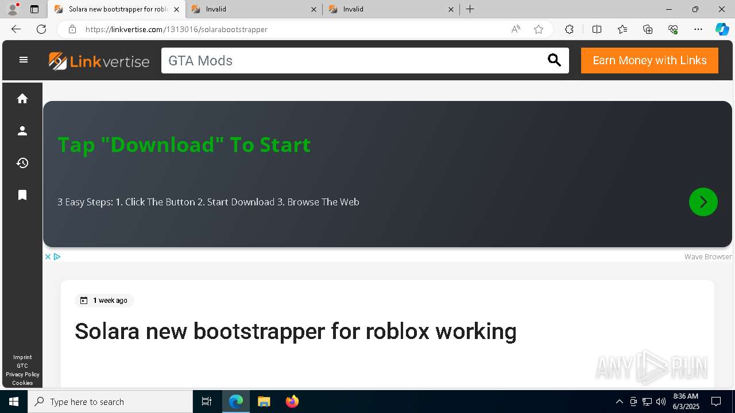This screenshot has height=413, width=735.
Task: Refresh the current page
Action: point(41,29)
